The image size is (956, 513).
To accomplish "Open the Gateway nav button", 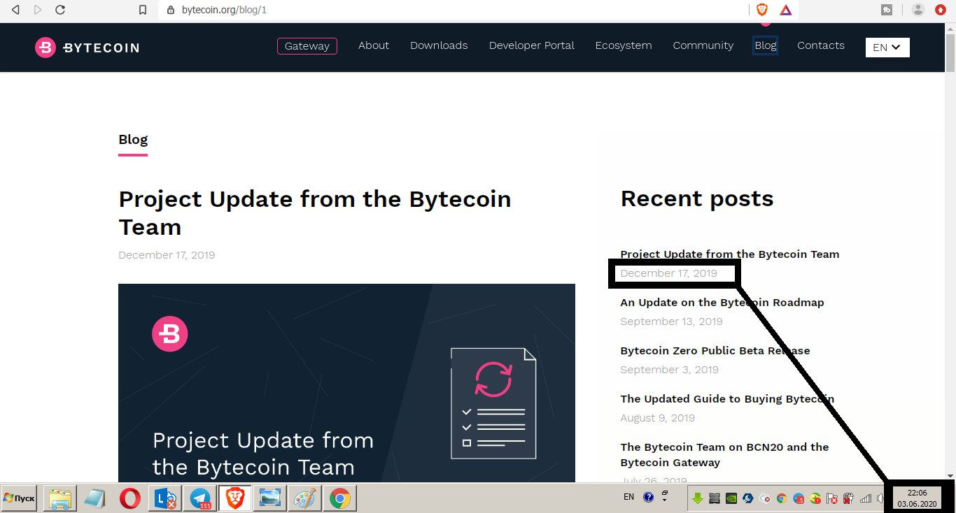I will (x=307, y=45).
